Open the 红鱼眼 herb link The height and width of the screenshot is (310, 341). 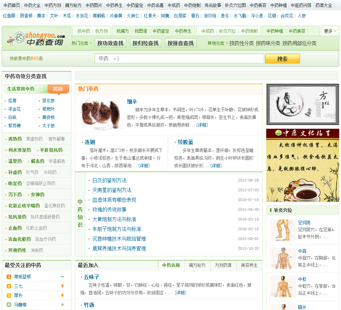coord(9,16)
